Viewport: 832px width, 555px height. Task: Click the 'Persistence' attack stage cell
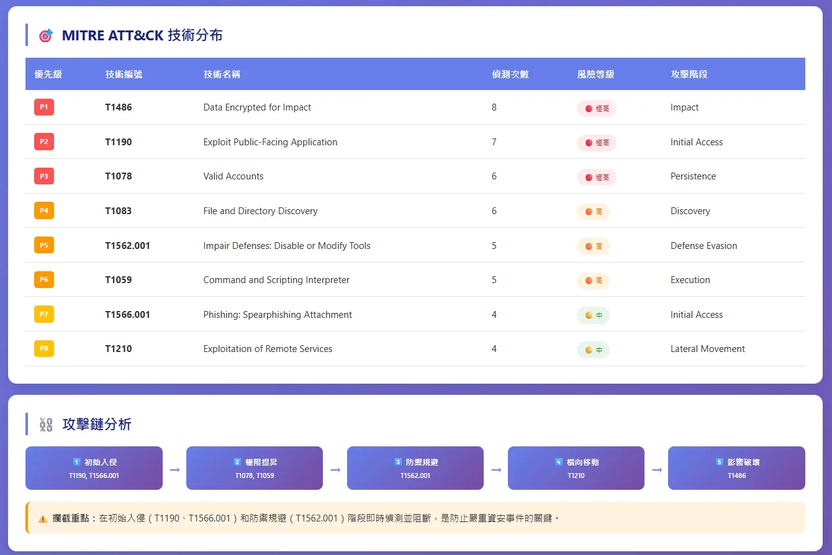[x=693, y=176]
